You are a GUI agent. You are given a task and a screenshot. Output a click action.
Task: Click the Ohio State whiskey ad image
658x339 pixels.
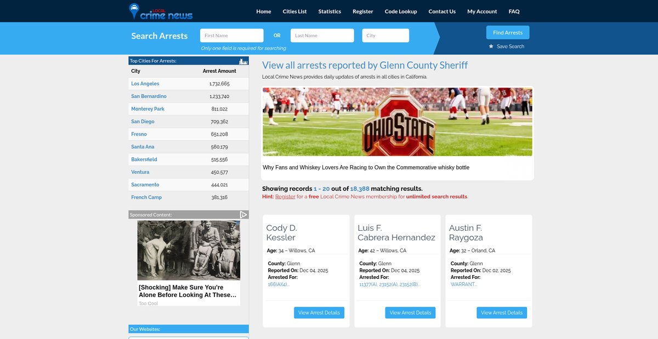point(398,122)
